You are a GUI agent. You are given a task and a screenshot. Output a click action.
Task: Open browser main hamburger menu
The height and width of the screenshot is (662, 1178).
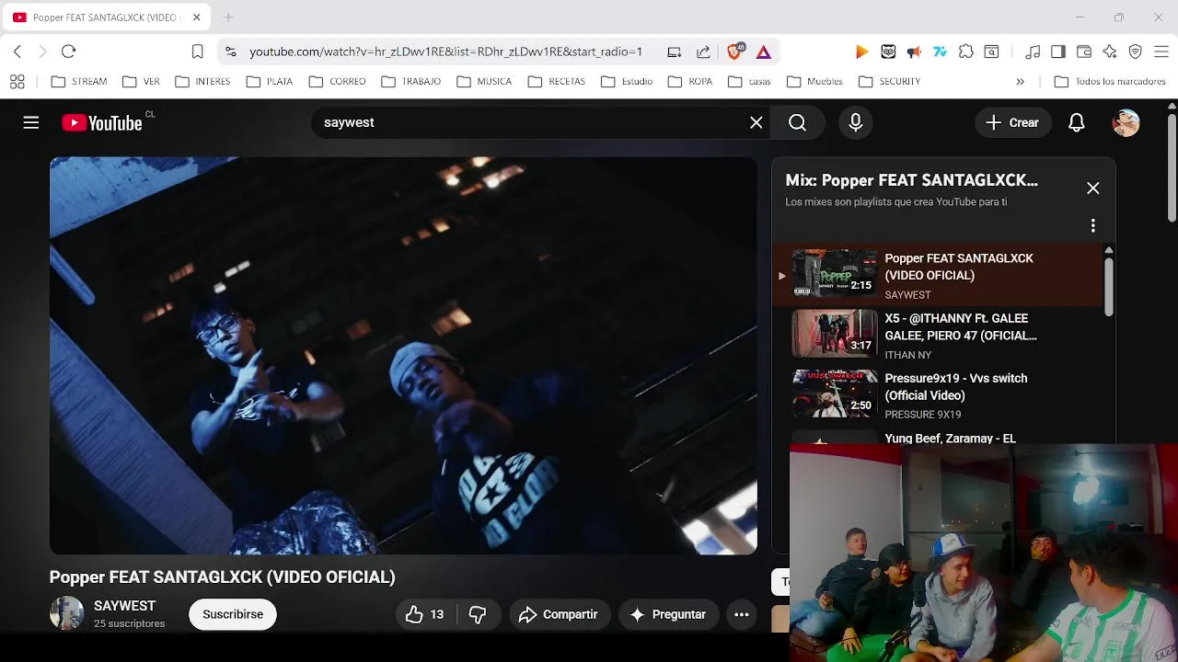tap(1162, 51)
